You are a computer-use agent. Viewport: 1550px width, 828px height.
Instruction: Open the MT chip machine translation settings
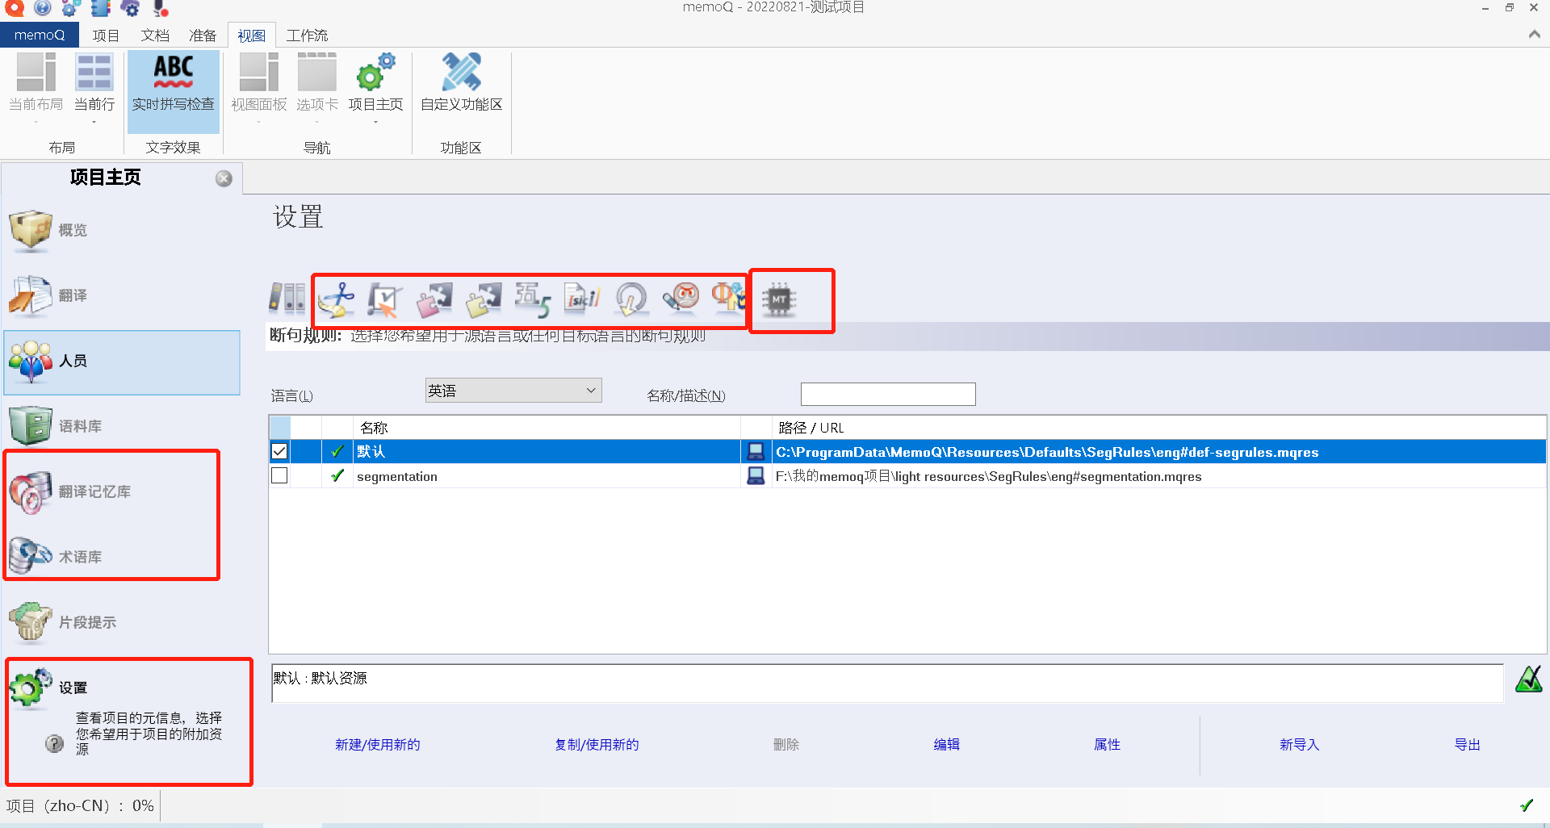pos(779,300)
